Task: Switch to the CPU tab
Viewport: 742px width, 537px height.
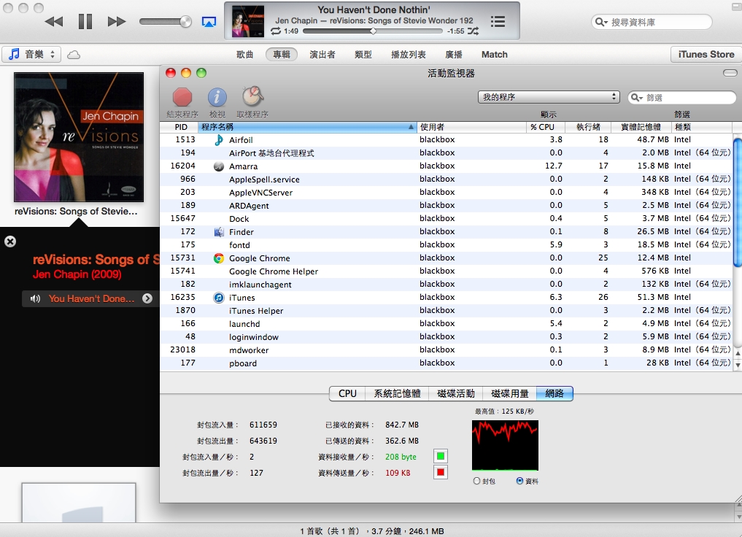Action: 347,393
